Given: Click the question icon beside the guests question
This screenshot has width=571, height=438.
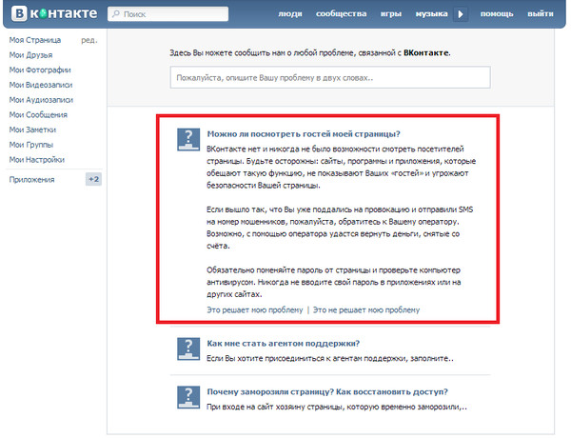Looking at the screenshot, I should (x=188, y=139).
